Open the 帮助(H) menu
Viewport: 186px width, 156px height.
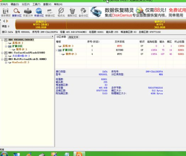58,4
